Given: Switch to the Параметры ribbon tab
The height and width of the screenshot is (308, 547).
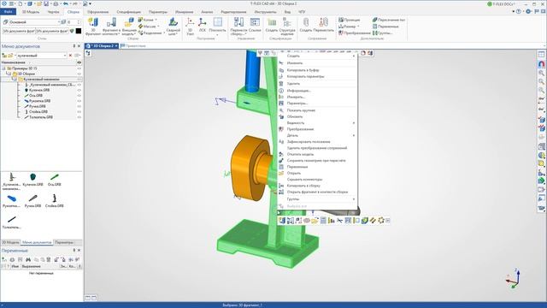Looking at the screenshot, I should (157, 11).
